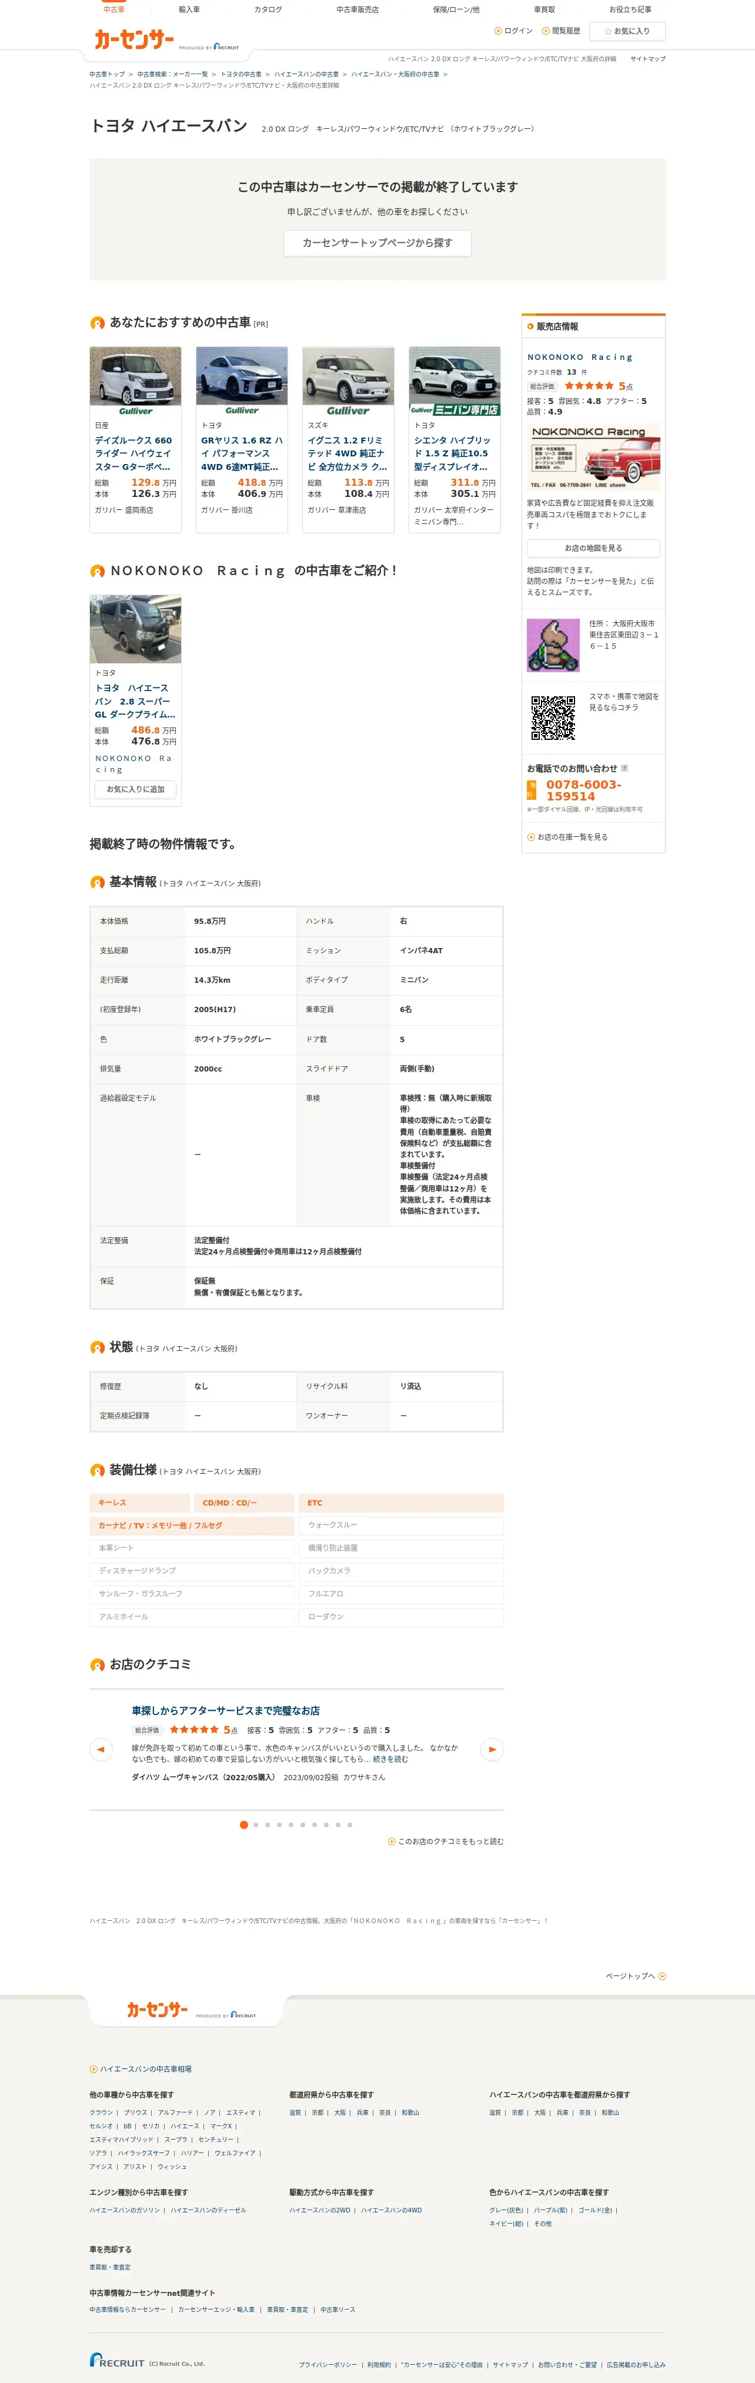The height and width of the screenshot is (2383, 755).
Task: Open the カタログ tab
Action: [x=268, y=9]
